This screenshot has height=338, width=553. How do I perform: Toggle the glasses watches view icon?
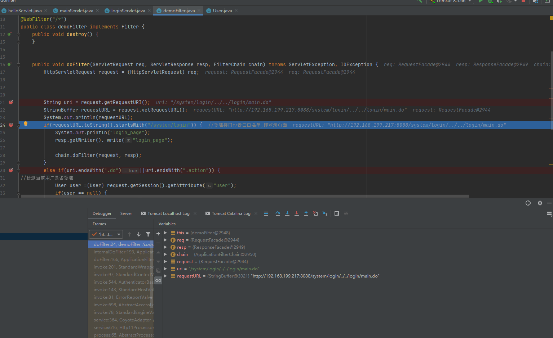click(158, 280)
